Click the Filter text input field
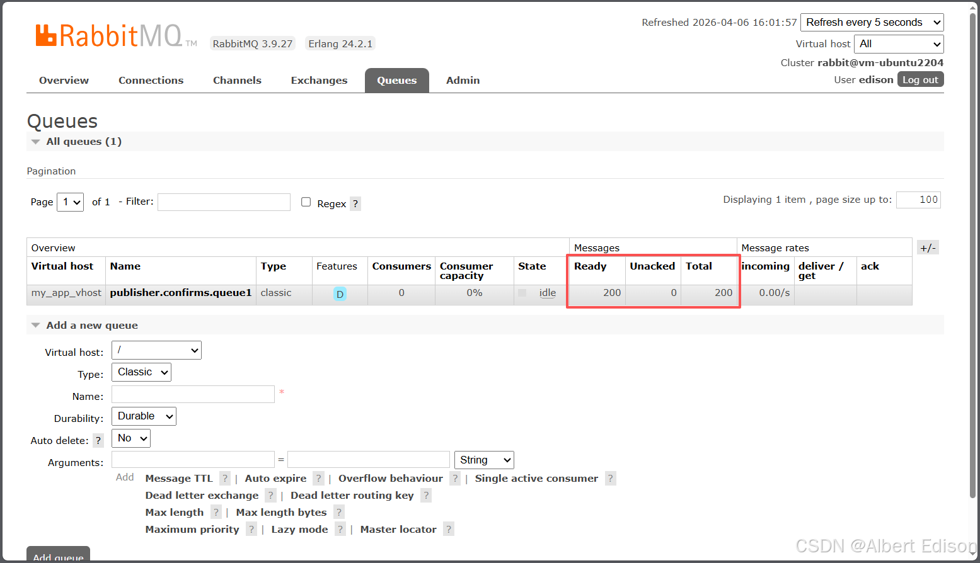The width and height of the screenshot is (980, 563). 224,202
